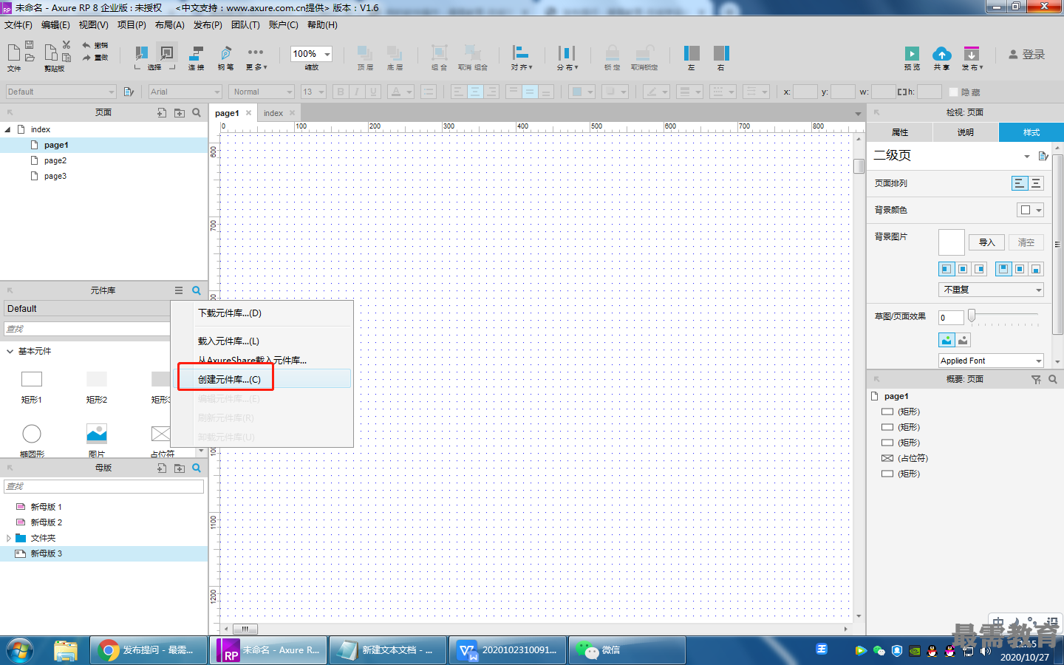Viewport: 1064px width, 665px height.
Task: Click the sketchiness effect slider handle
Action: coord(972,316)
